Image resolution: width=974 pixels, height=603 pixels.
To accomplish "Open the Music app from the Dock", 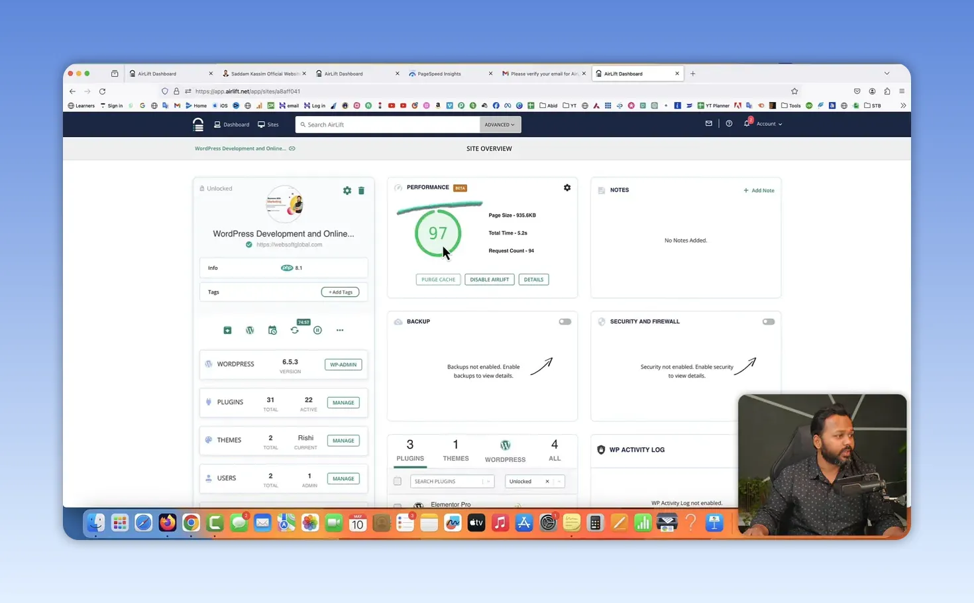I will tap(500, 523).
